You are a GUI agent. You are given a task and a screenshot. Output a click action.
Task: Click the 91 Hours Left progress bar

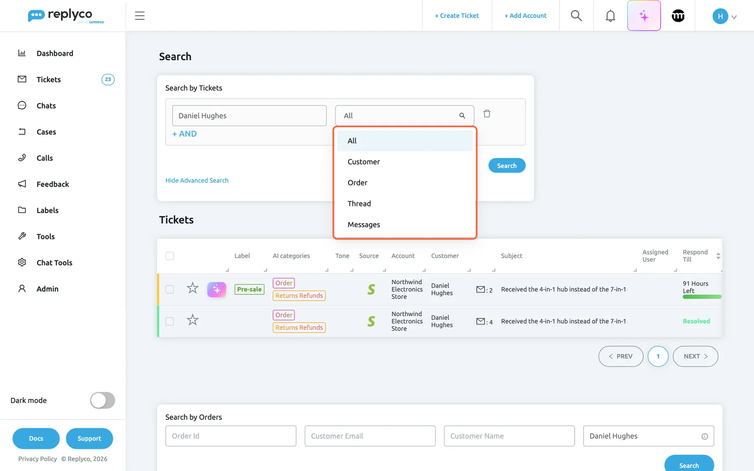[x=702, y=297]
